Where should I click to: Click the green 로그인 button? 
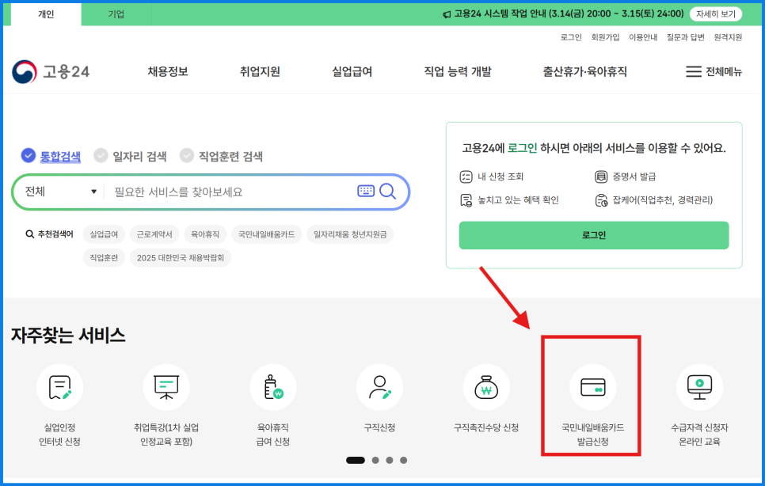pos(594,235)
